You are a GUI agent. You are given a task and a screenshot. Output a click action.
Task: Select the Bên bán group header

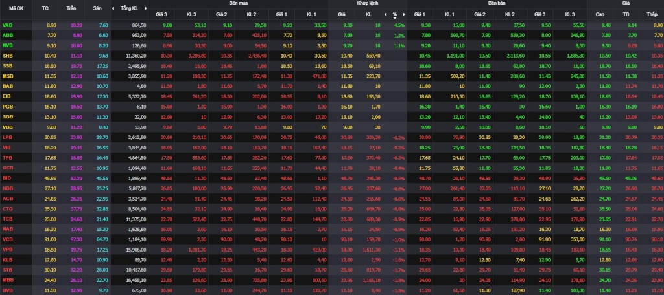point(497,3)
